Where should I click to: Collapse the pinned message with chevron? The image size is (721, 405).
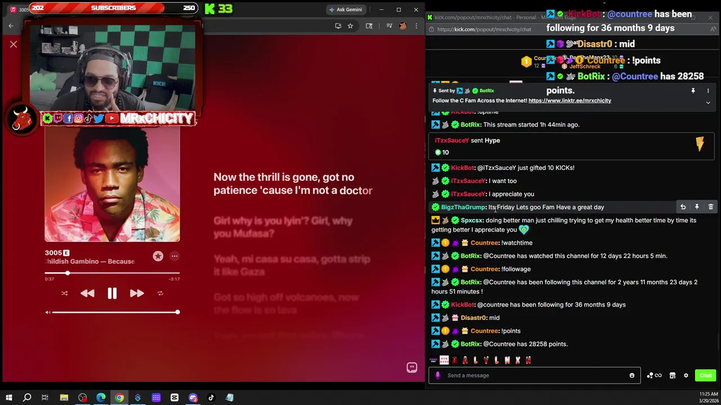708,103
